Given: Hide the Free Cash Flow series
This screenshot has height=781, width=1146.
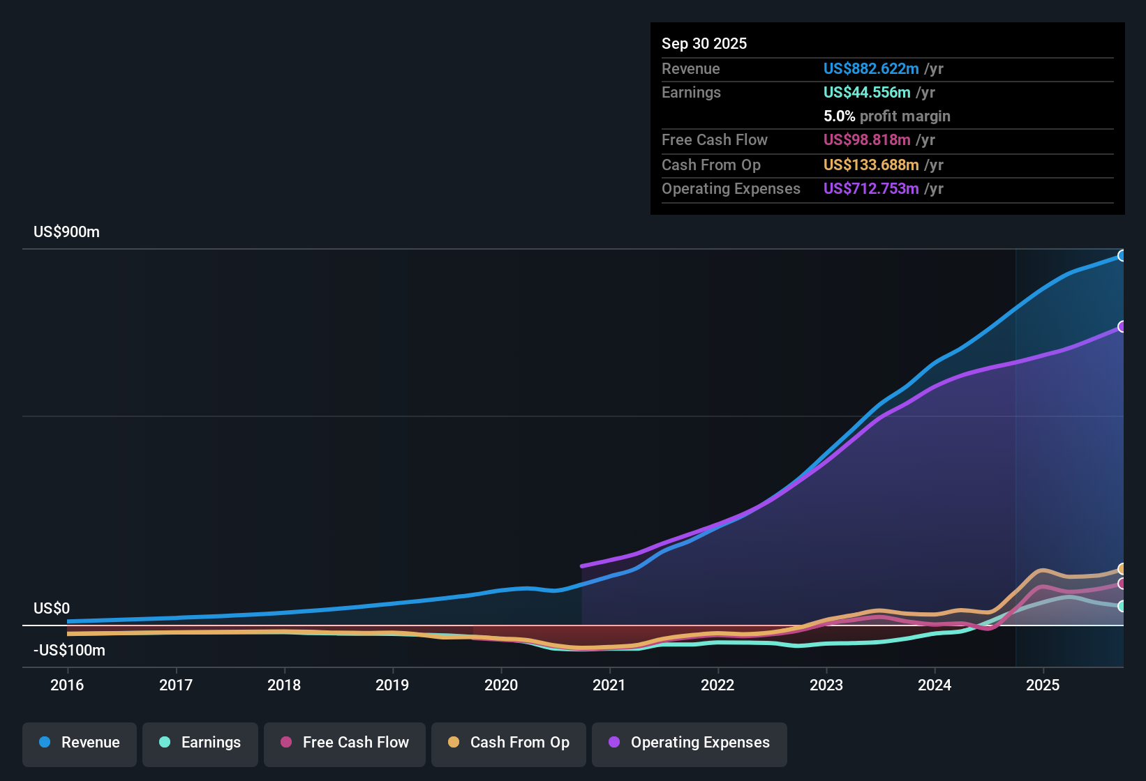Looking at the screenshot, I should coord(344,743).
